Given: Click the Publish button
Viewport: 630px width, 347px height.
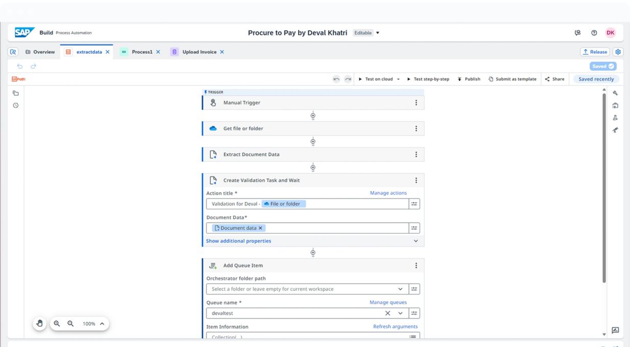Looking at the screenshot, I should [x=468, y=79].
